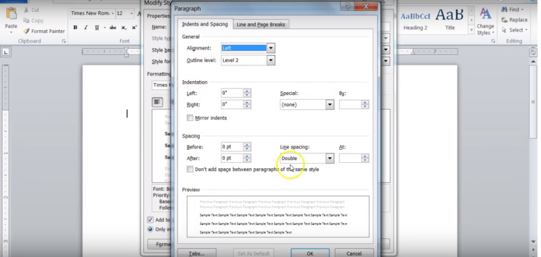
Task: Expand the Line spacing dropdown
Action: 330,158
